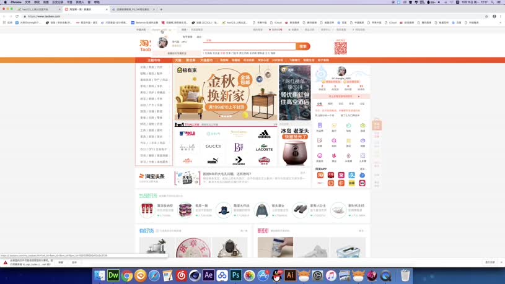Open Photos app in the Dock
Viewport: 505px width, 284px height.
coord(249,275)
